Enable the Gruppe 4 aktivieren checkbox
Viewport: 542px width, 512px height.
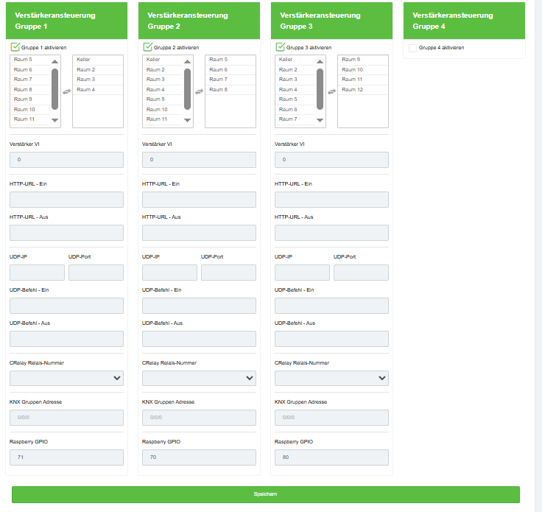(412, 48)
